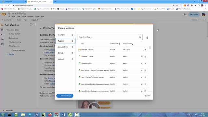Collapse header with top-right chevron
Image resolution: width=208 pixels, height=117 pixels.
[205, 20]
